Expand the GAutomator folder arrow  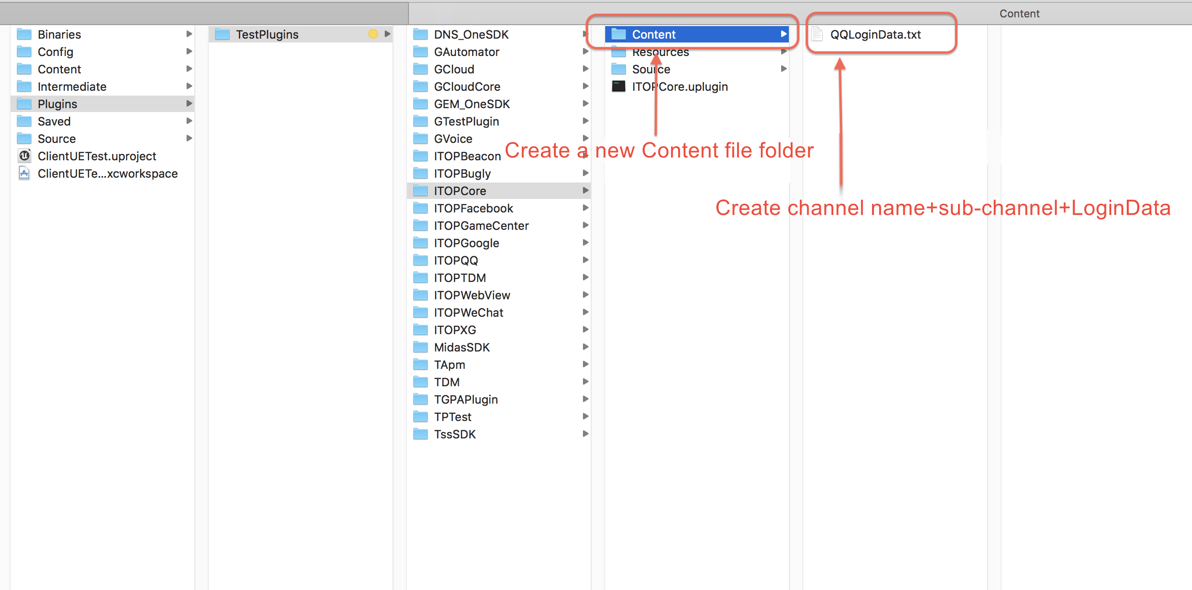tap(588, 52)
